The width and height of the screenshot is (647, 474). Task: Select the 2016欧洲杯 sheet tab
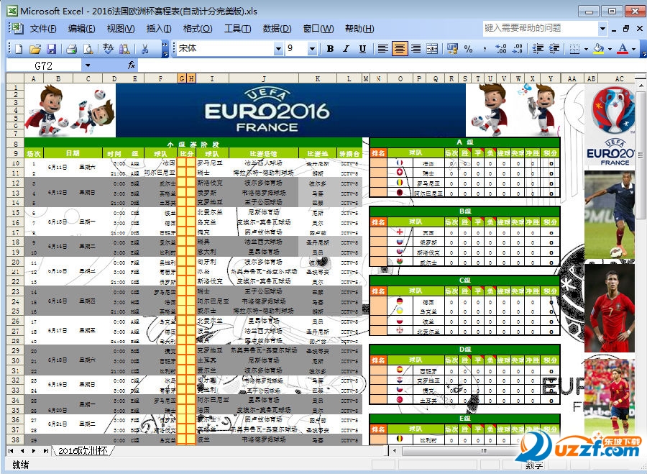(x=83, y=450)
